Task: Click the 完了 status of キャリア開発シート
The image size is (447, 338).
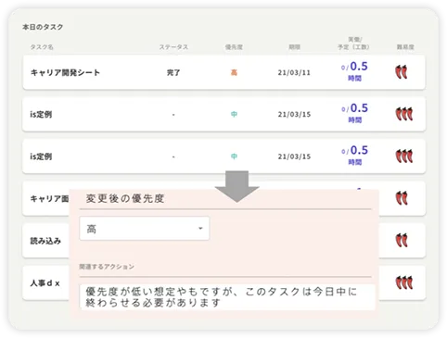Action: click(x=173, y=72)
